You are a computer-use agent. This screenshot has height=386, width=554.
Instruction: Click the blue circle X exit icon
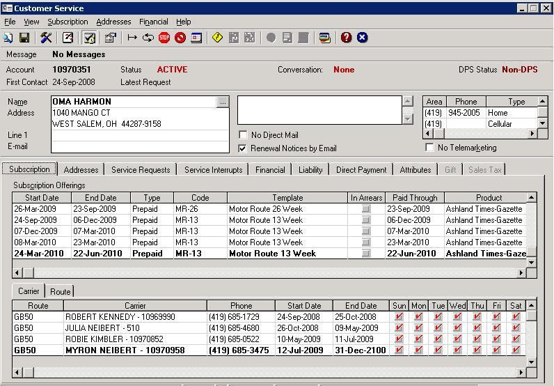click(362, 38)
